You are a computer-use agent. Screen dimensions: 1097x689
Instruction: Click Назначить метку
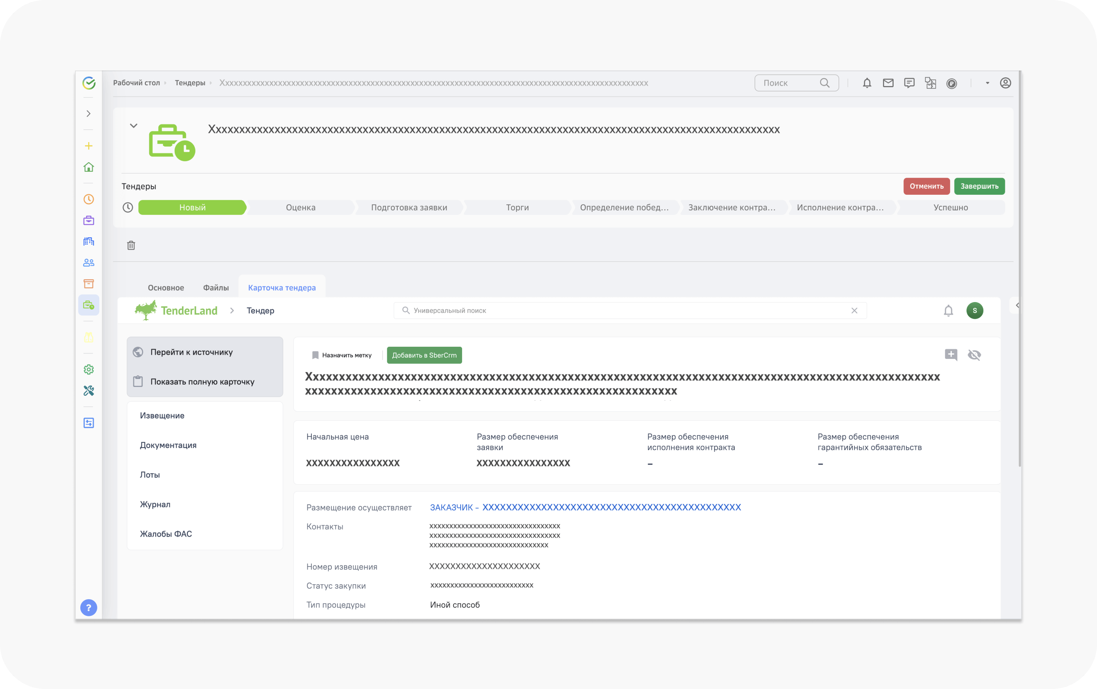[342, 355]
